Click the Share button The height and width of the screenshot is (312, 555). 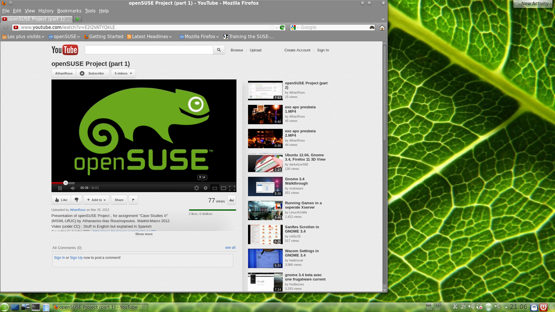119,200
